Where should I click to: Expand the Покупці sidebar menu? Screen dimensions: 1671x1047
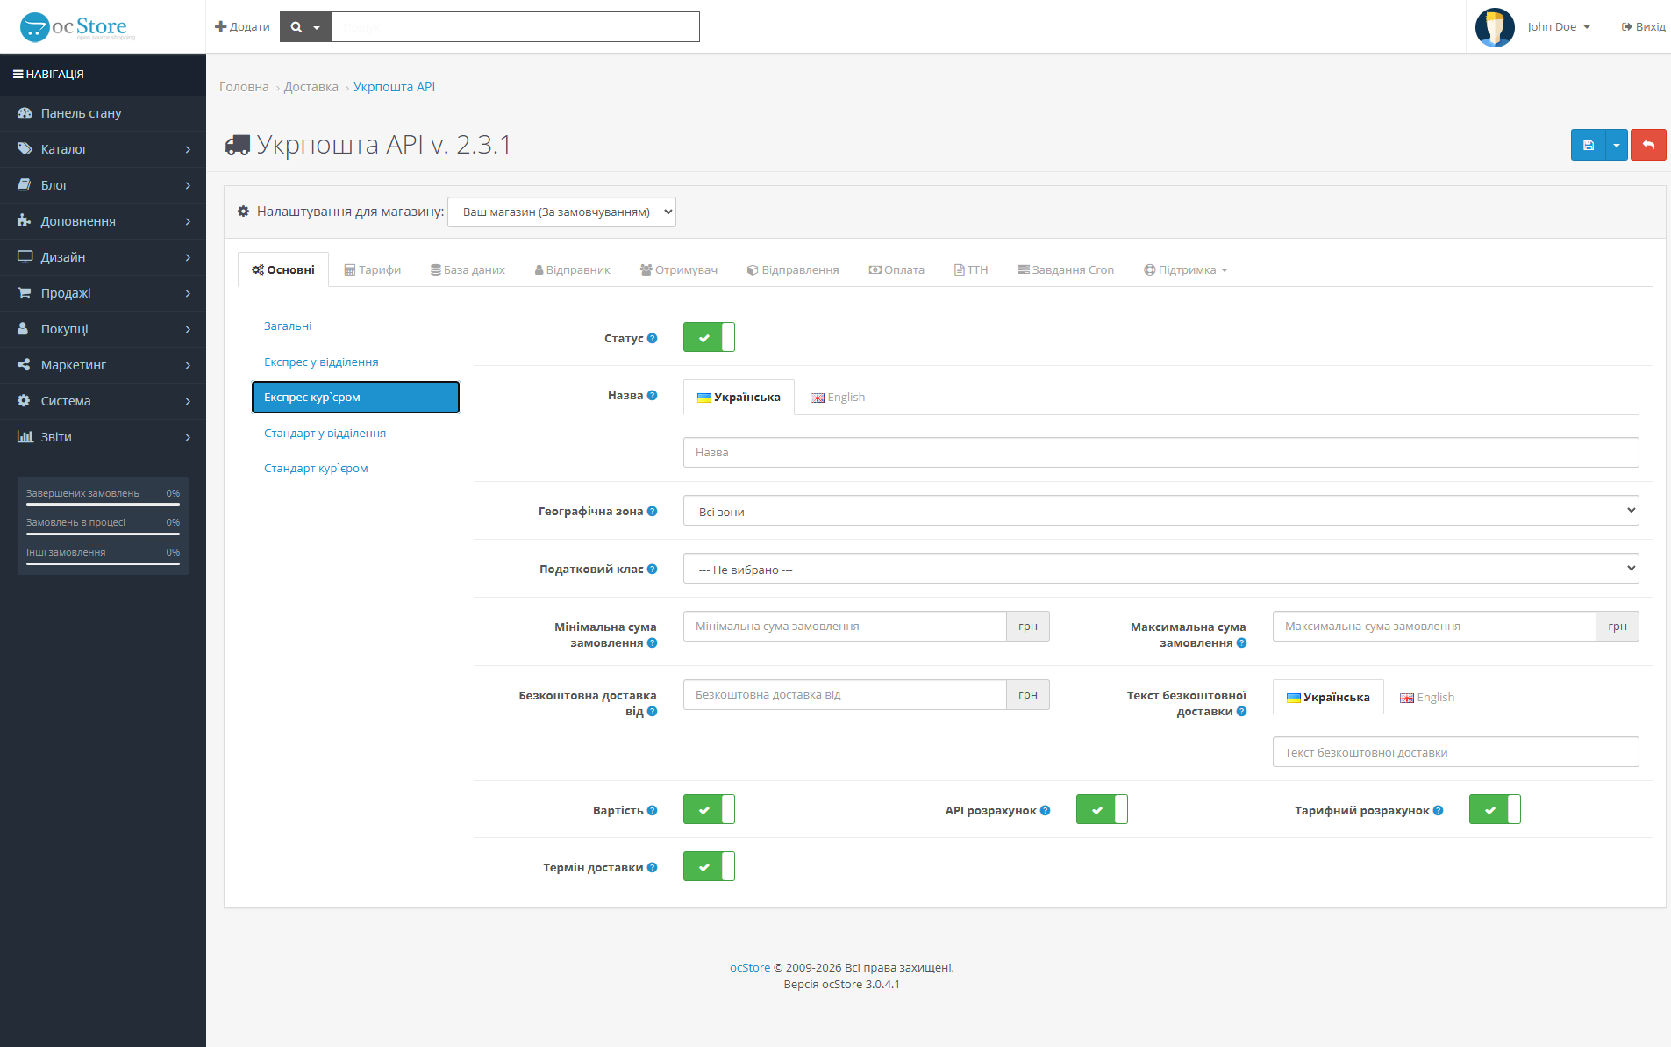click(103, 329)
